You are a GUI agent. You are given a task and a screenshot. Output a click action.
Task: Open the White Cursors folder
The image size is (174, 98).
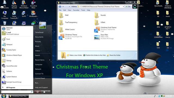tap(67, 30)
